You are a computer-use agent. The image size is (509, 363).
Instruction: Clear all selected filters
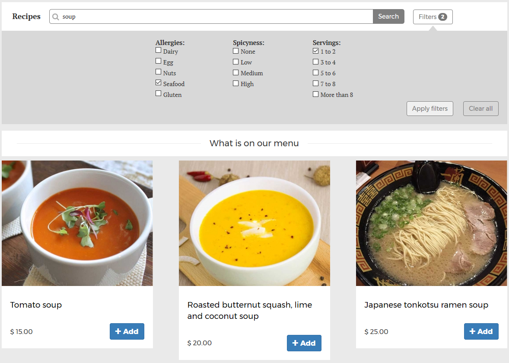(x=480, y=109)
